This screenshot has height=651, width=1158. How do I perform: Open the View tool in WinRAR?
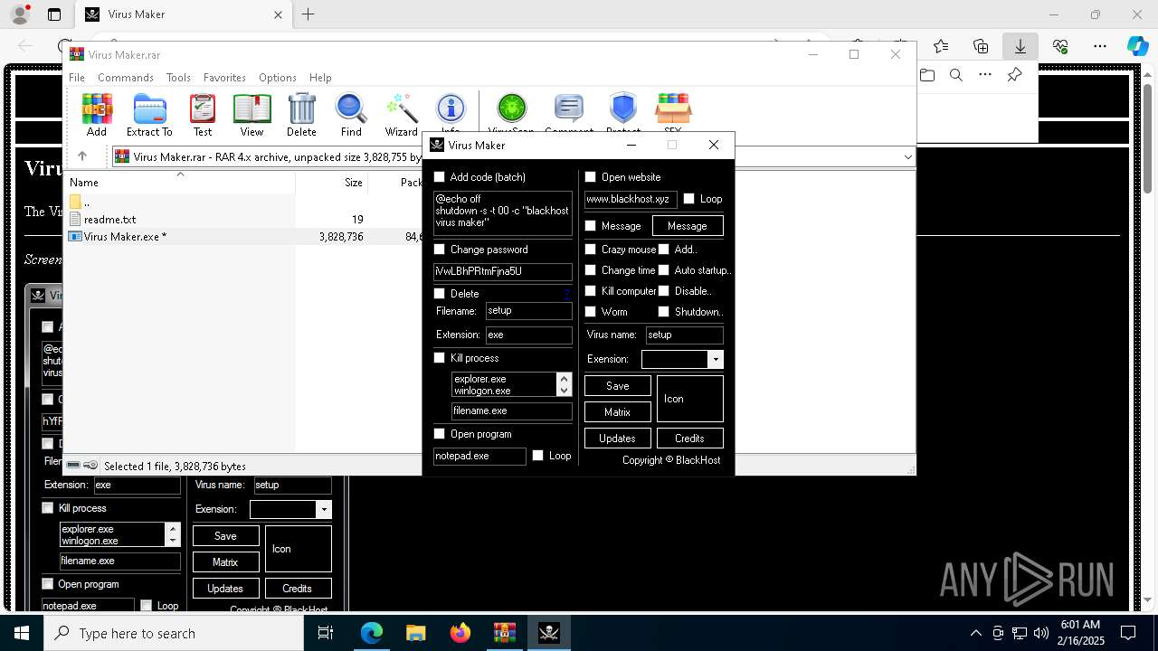pyautogui.click(x=252, y=115)
